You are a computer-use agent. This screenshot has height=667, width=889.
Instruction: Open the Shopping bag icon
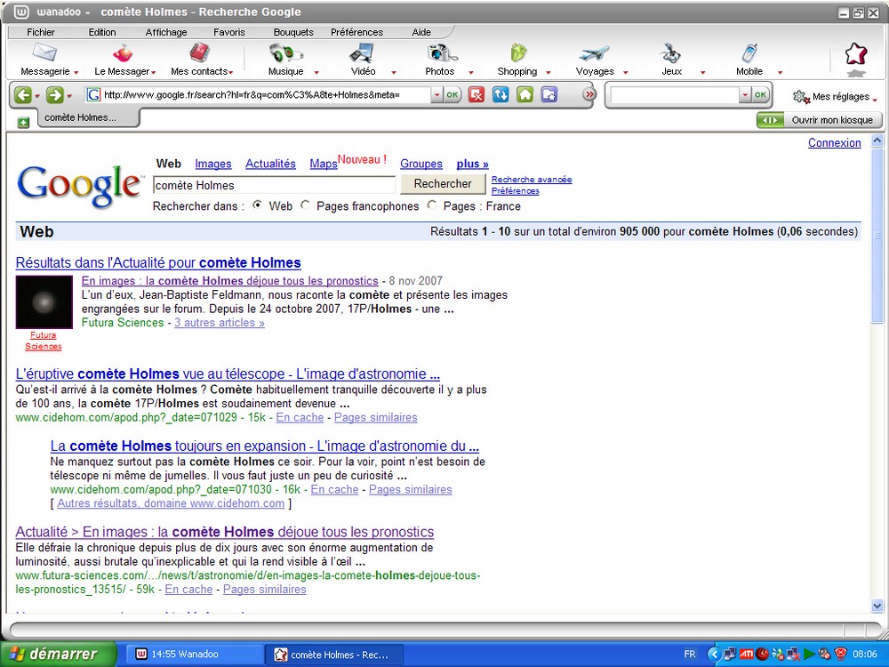[x=518, y=53]
